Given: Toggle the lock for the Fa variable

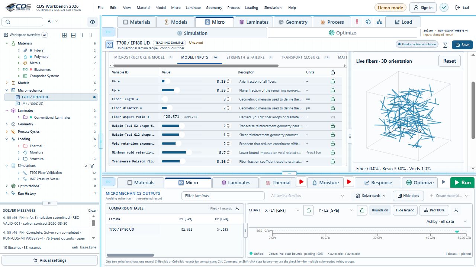Looking at the screenshot, I should point(332,81).
